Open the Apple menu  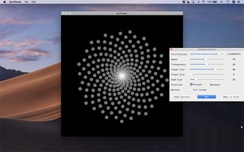click(4, 2)
